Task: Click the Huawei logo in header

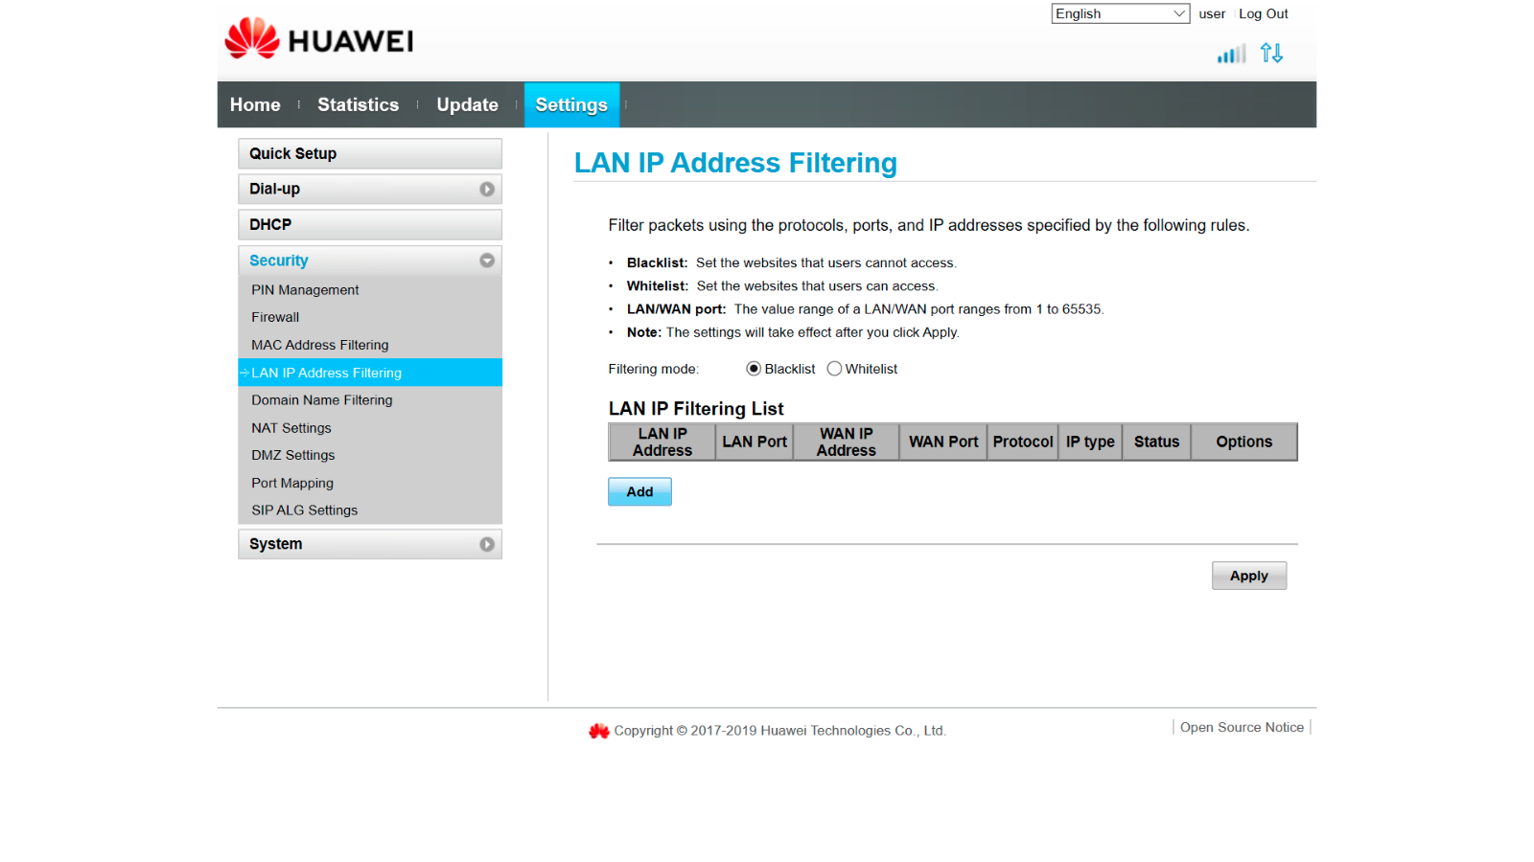Action: pyautogui.click(x=318, y=39)
